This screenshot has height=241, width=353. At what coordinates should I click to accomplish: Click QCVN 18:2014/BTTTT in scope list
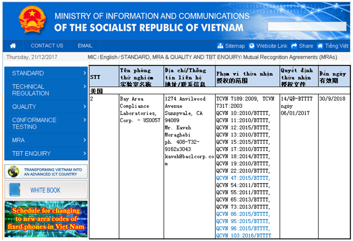pyautogui.click(x=243, y=156)
